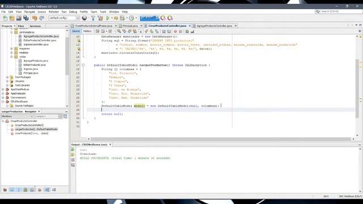Click the History view button
Viewport: 363px width, 204px height.
tap(87, 31)
